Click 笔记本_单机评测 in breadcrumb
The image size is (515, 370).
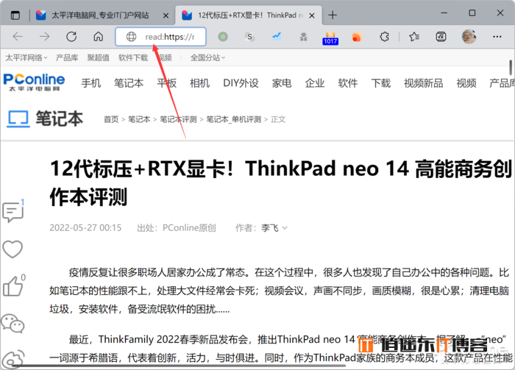[233, 119]
